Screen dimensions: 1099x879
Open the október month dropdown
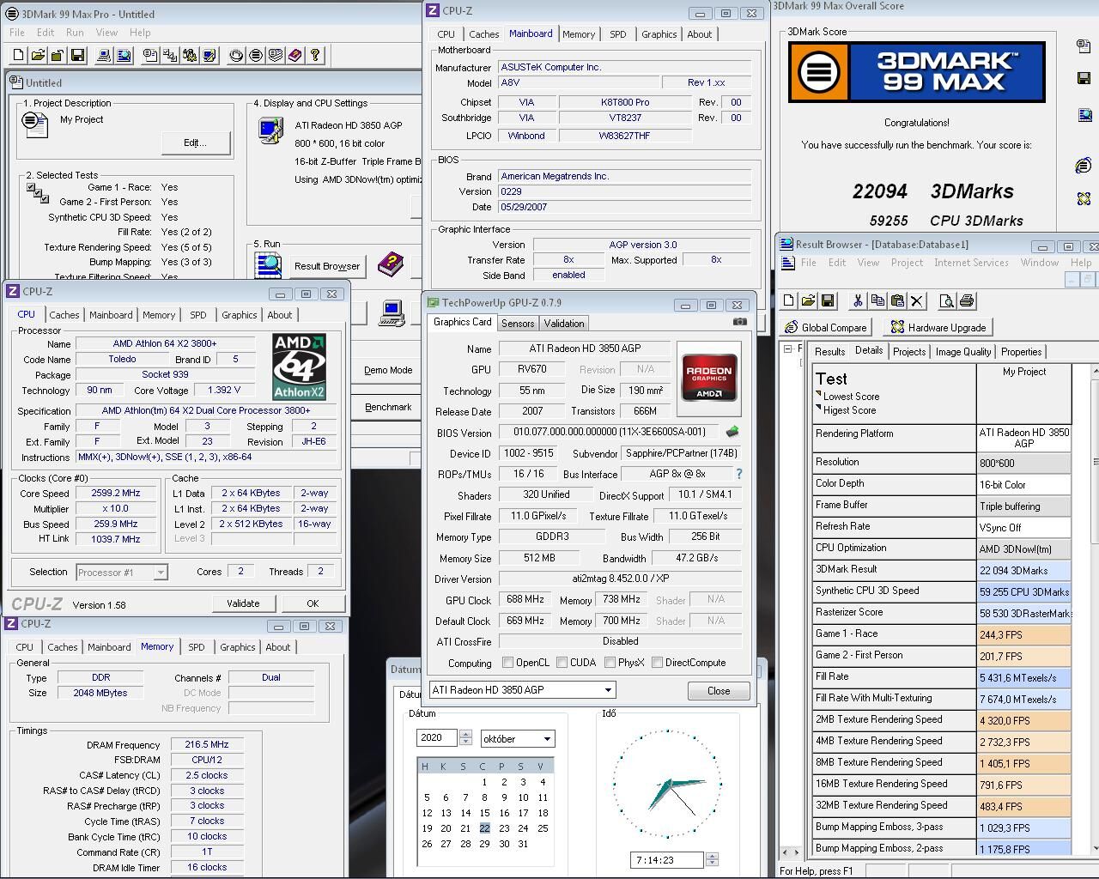click(x=518, y=738)
